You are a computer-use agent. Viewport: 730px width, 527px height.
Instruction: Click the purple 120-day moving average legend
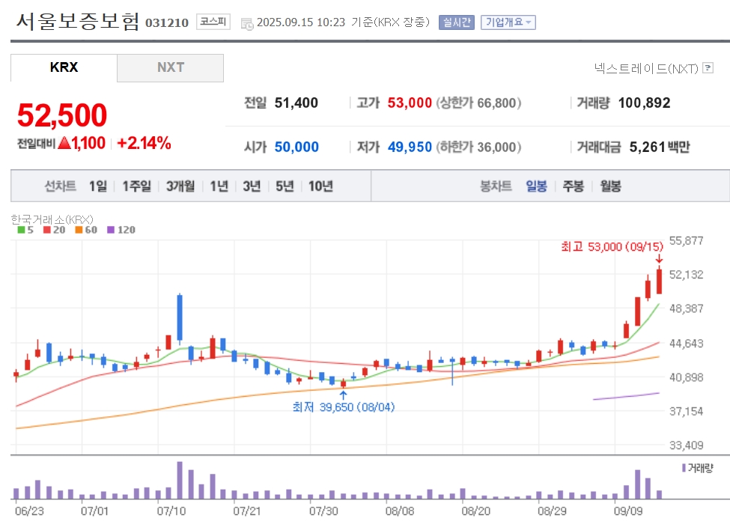[x=121, y=230]
